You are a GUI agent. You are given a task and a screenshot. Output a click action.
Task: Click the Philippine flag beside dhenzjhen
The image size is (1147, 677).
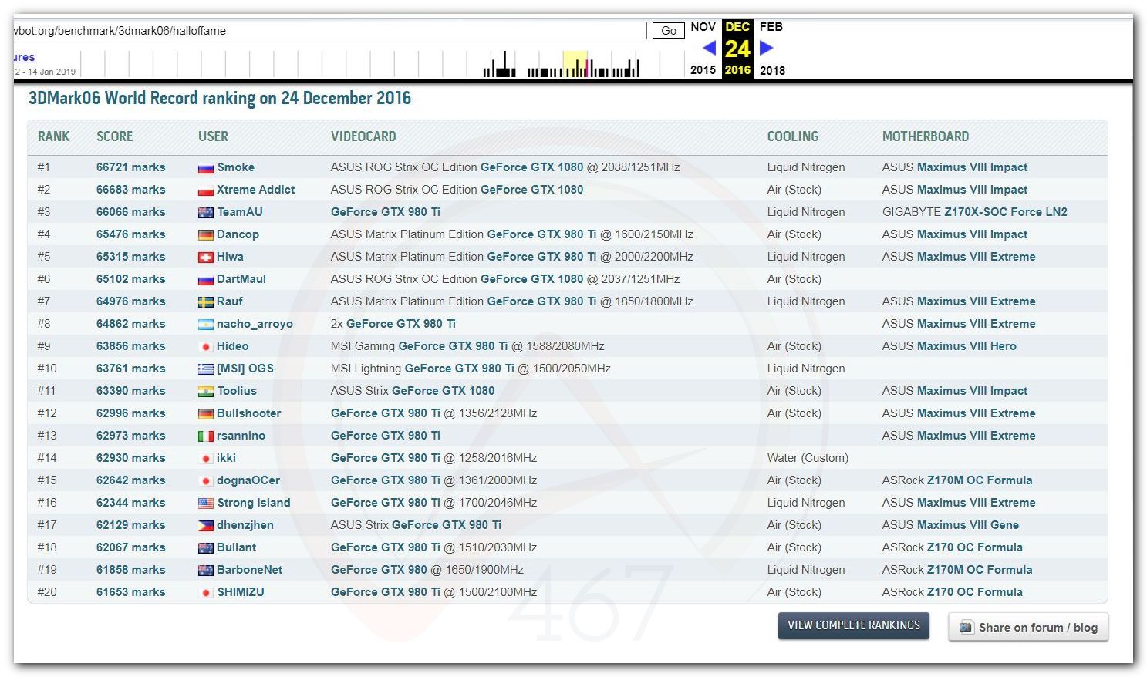tap(205, 526)
